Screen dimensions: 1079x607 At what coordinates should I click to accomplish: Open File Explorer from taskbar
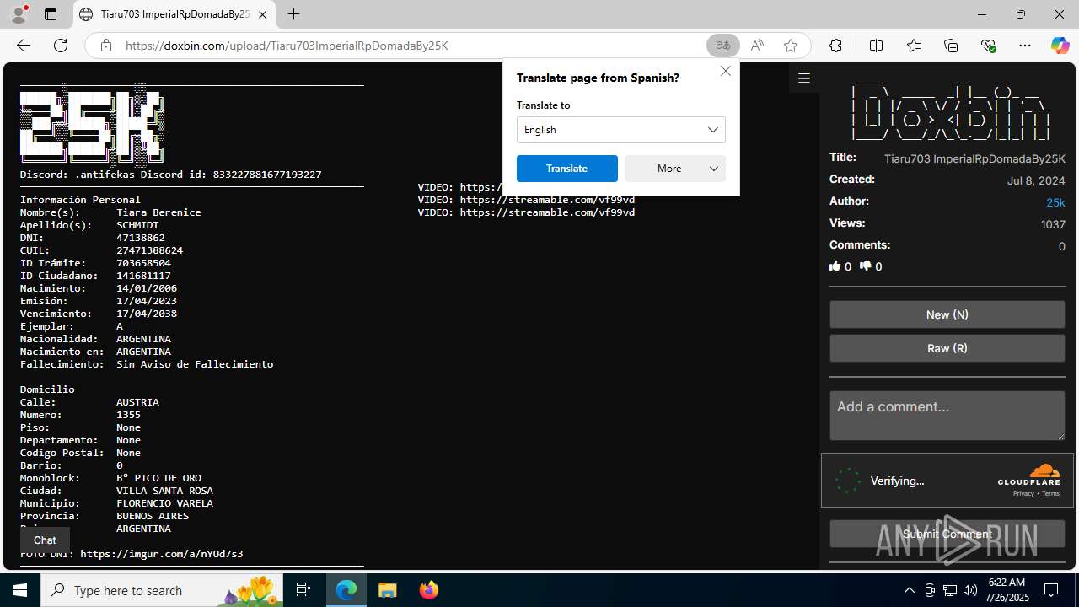click(x=388, y=590)
